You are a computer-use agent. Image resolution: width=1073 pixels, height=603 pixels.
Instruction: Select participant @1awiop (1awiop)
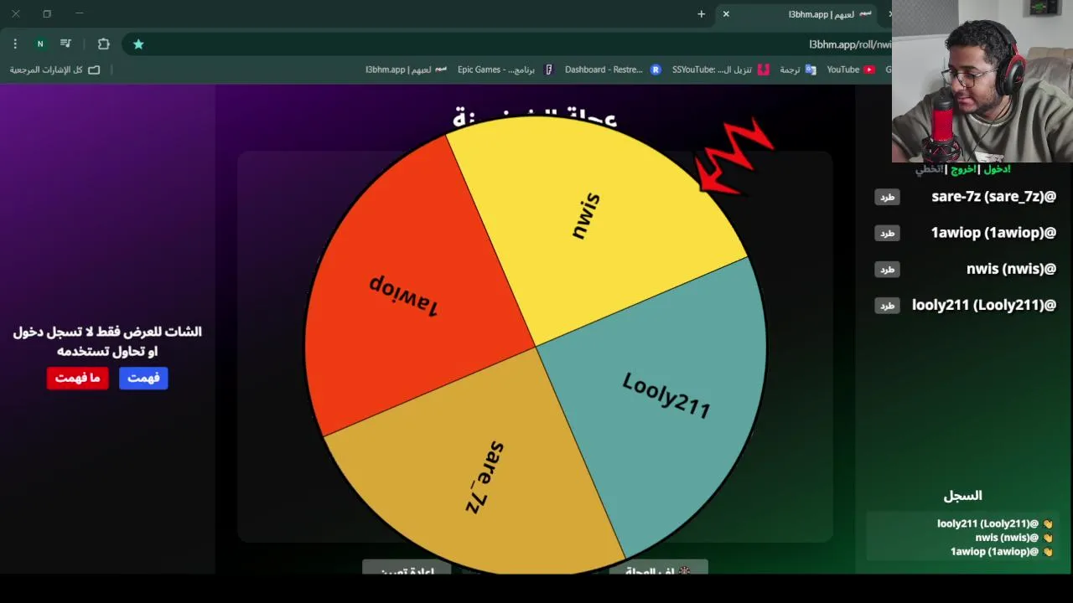click(x=993, y=233)
